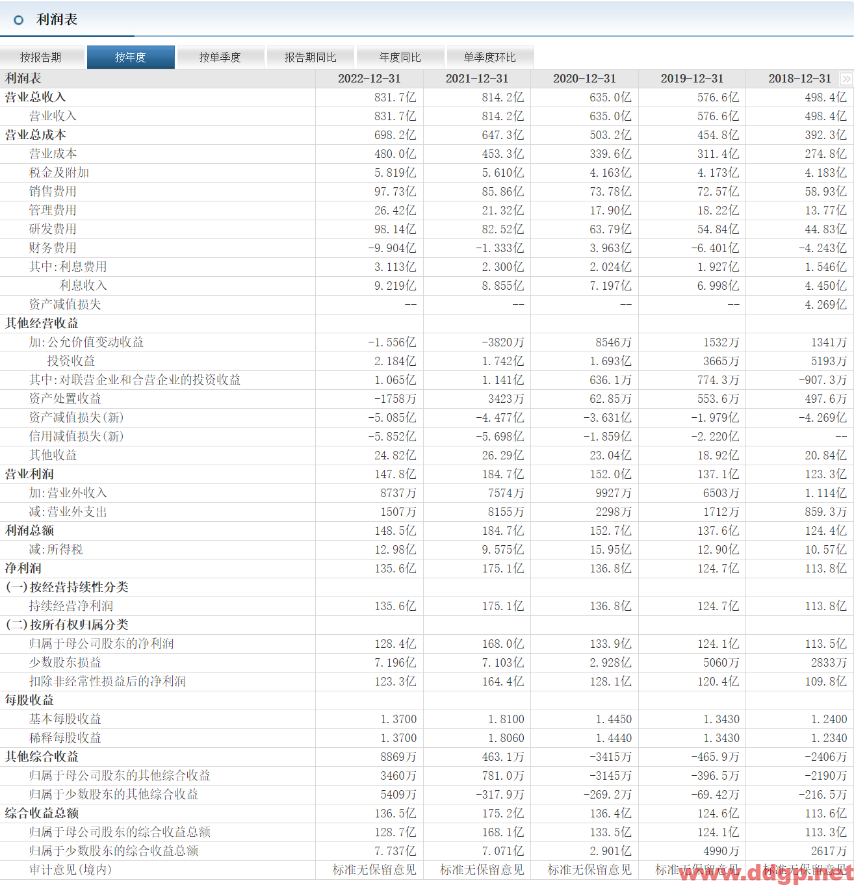
Task: Click the 资产处置收益 row label
Action: click(x=65, y=399)
